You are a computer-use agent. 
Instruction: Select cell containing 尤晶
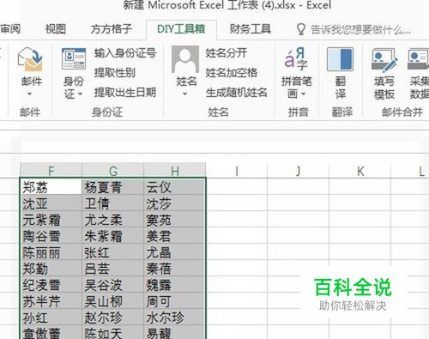click(x=174, y=252)
